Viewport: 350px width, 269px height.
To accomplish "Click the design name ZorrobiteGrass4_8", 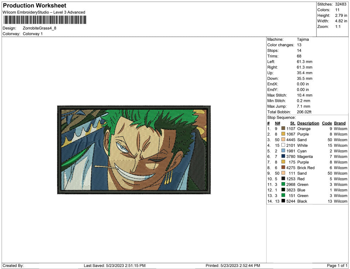I will point(40,28).
